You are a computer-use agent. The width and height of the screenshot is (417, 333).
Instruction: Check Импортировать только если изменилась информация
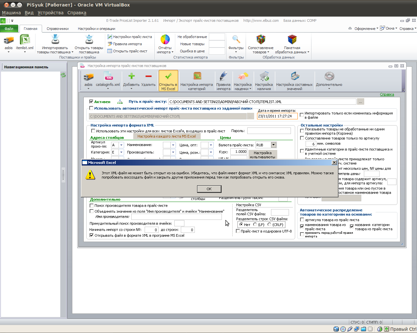point(302,115)
